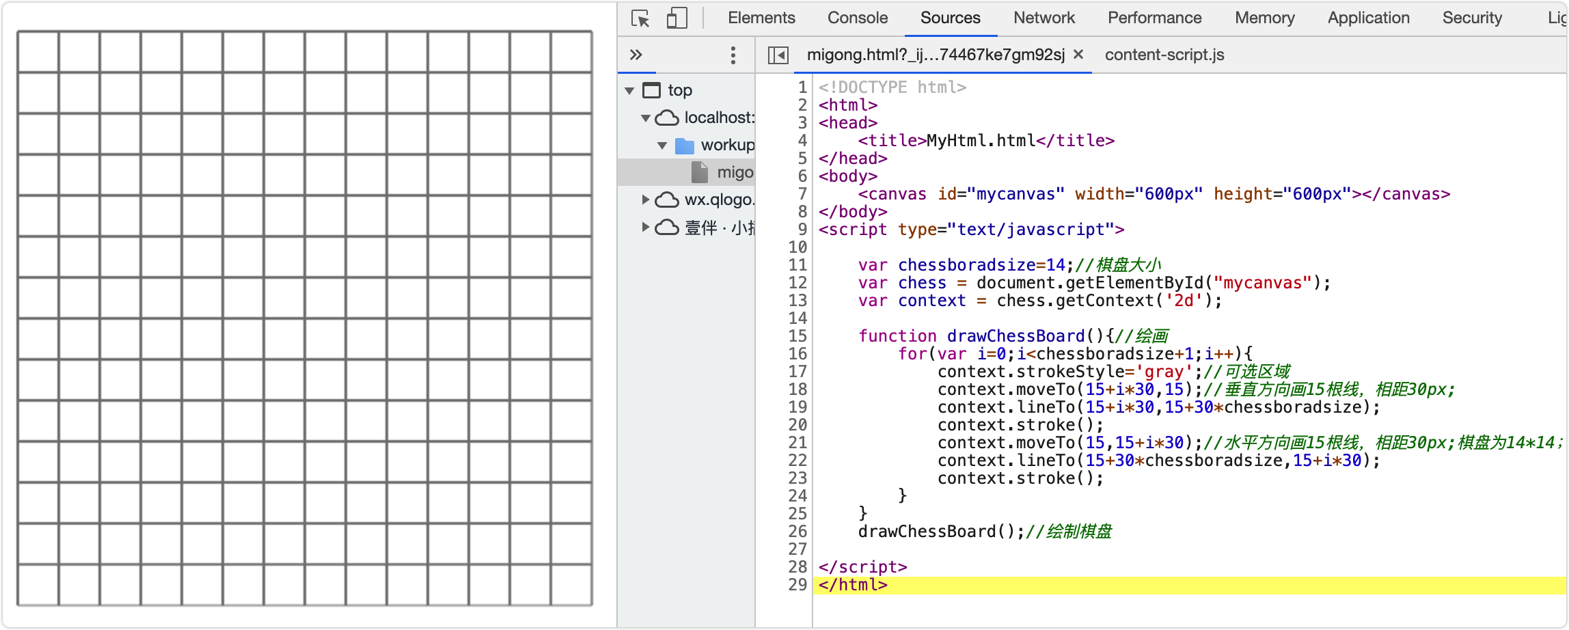Switch to the Security tab

pyautogui.click(x=1472, y=18)
